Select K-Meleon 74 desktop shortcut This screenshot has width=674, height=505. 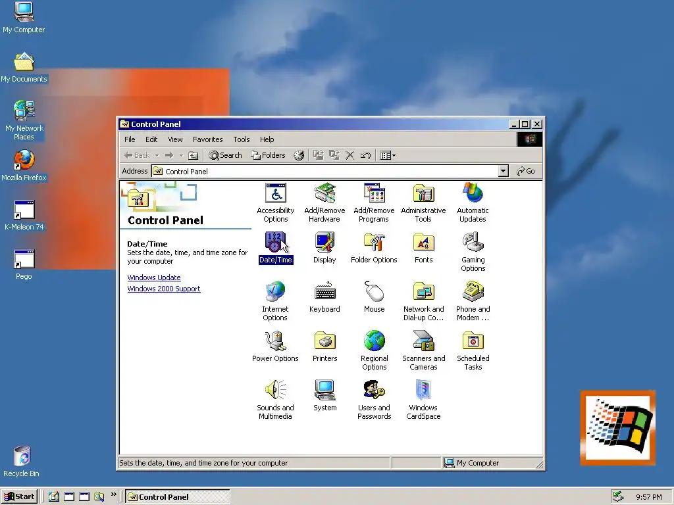24,215
